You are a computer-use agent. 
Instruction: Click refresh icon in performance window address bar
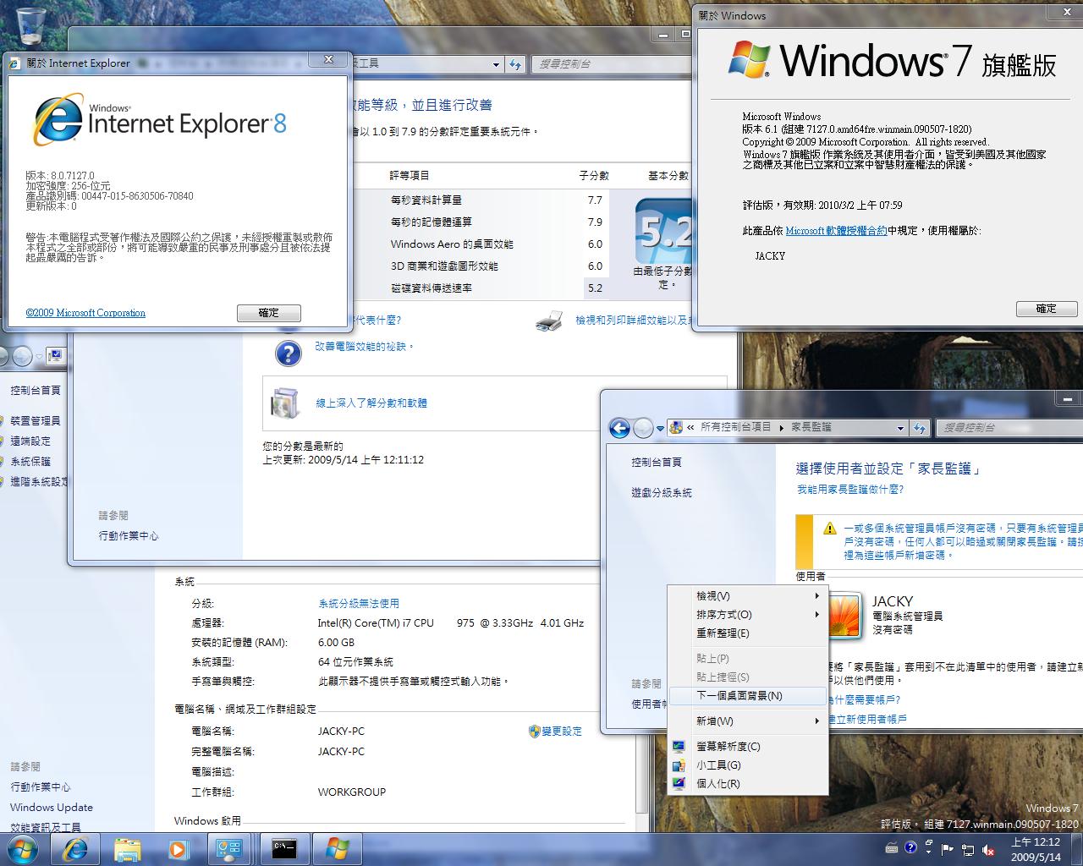coord(515,64)
